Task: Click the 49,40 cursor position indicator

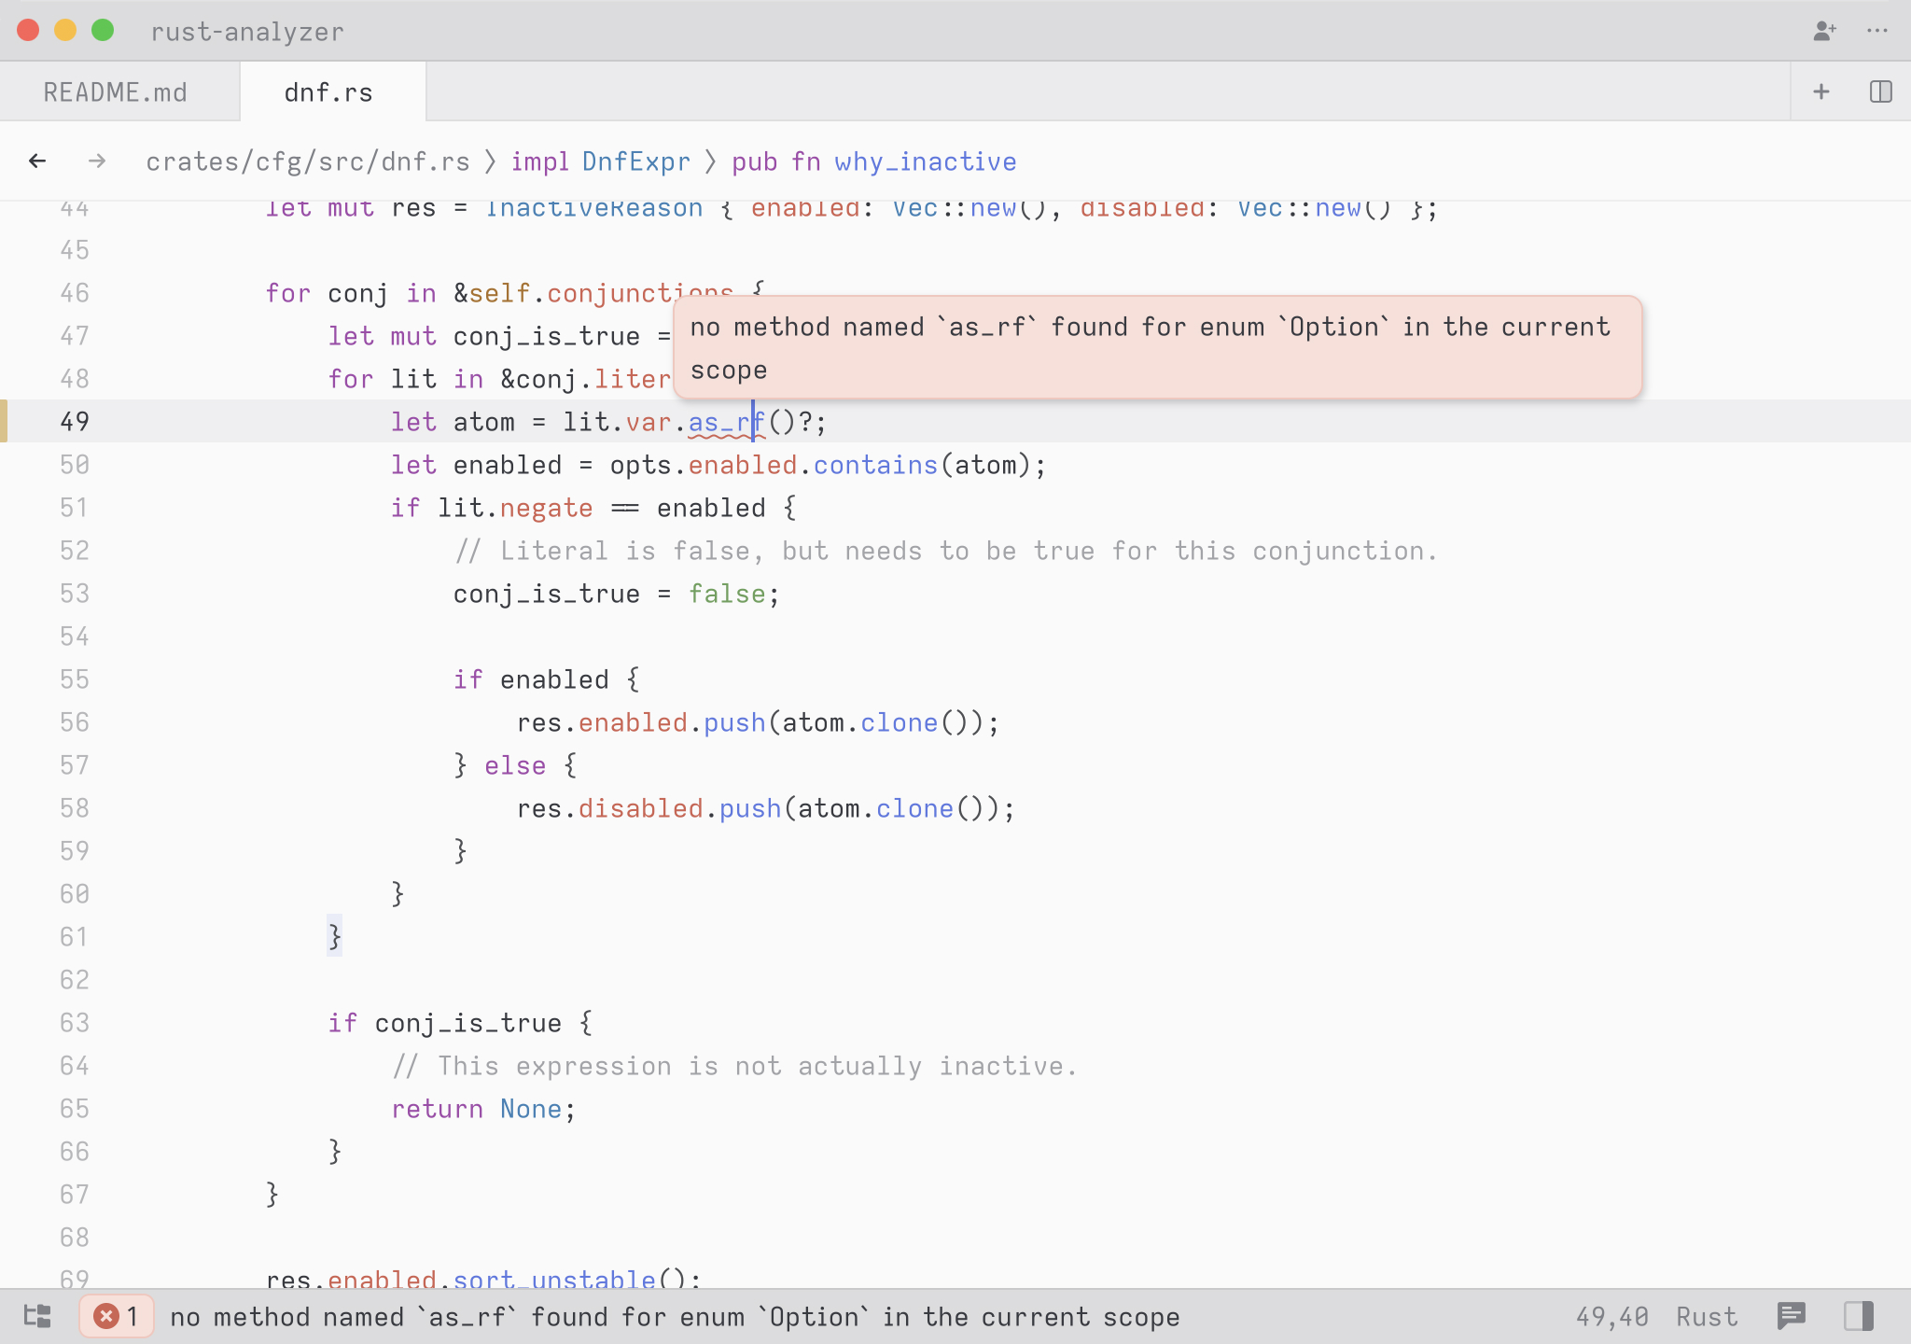Action: pos(1611,1316)
